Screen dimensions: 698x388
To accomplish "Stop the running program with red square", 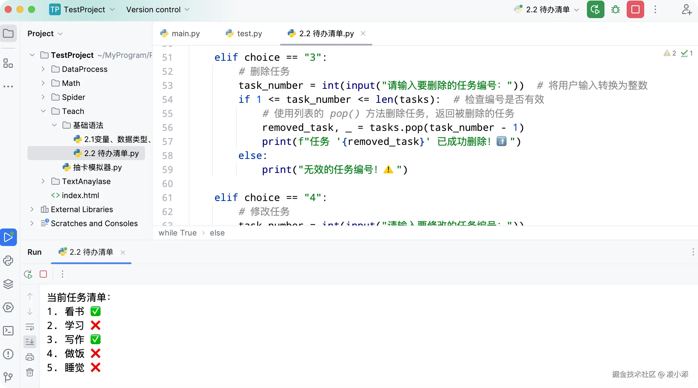I will 635,10.
